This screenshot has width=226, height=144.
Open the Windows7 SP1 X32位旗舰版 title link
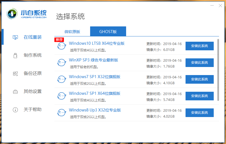tap(95, 77)
